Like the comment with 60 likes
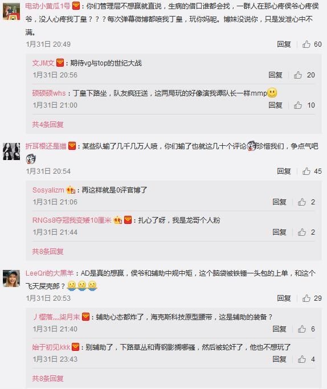The height and width of the screenshot is (389, 327). [x=306, y=44]
